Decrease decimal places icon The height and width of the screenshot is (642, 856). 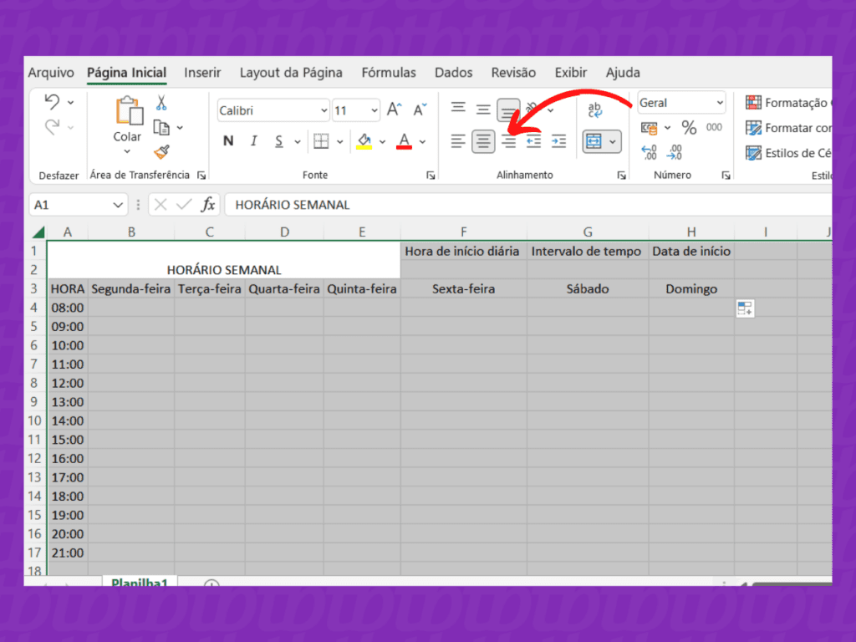coord(675,152)
